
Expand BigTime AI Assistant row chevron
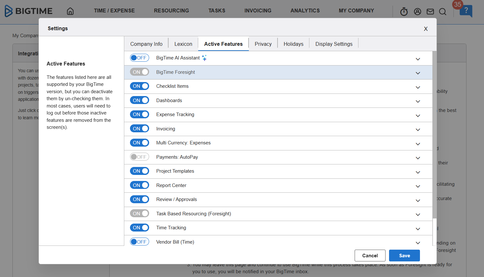(x=418, y=59)
